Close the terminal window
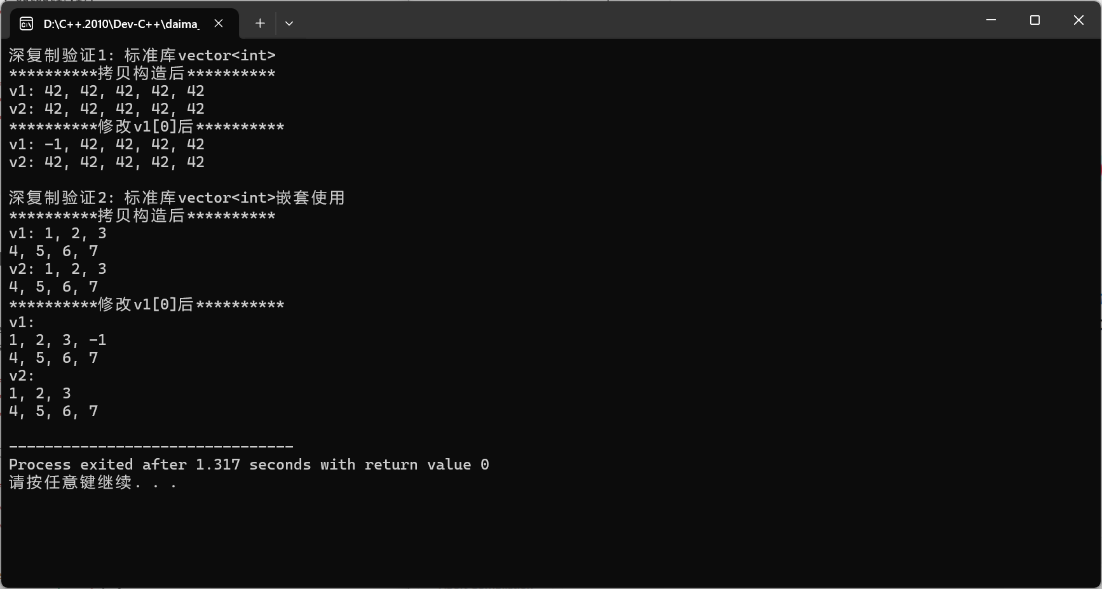This screenshot has height=589, width=1102. pos(1078,20)
